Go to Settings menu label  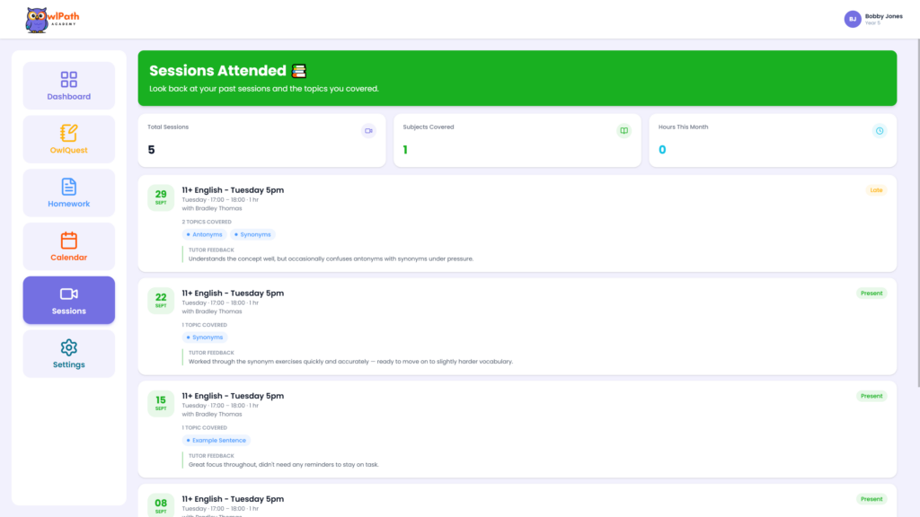pos(68,364)
